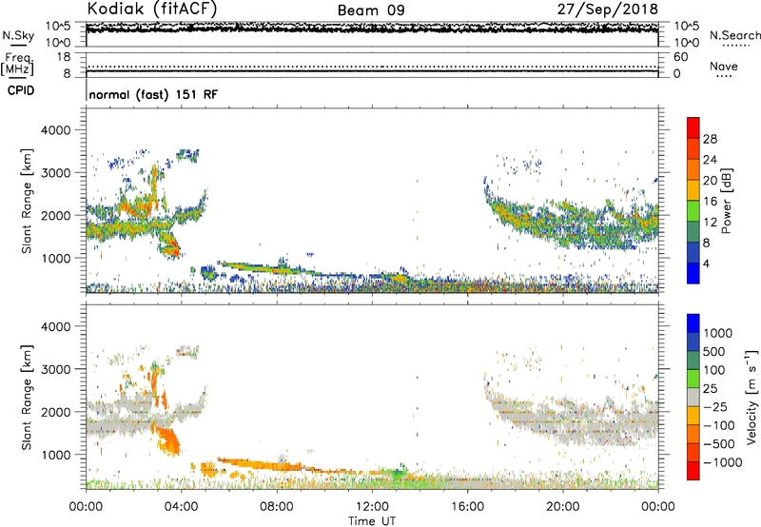Click the 'N.Search' legend label

[735, 35]
